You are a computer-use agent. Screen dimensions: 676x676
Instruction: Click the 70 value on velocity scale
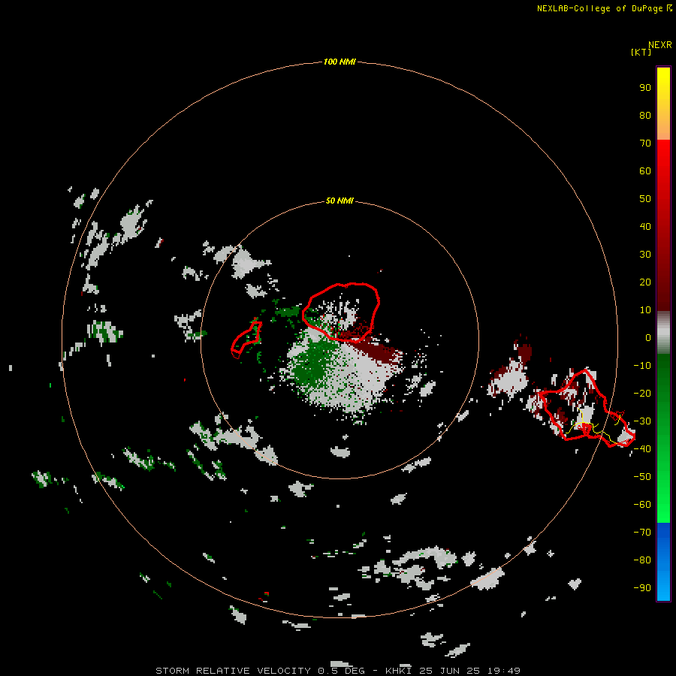645,143
